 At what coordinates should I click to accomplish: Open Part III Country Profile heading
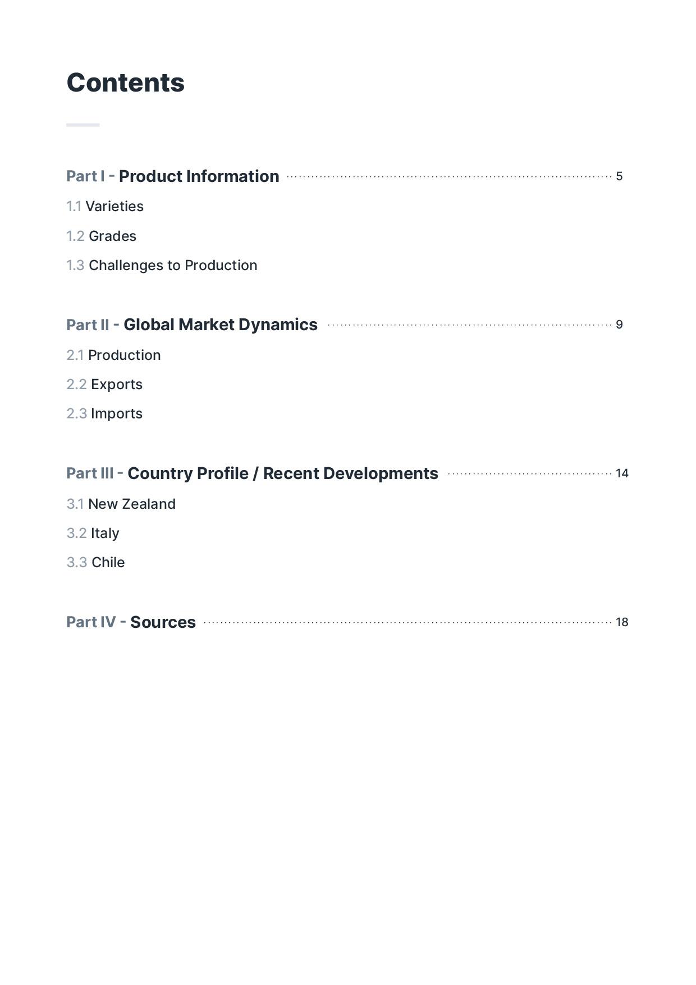pos(252,473)
